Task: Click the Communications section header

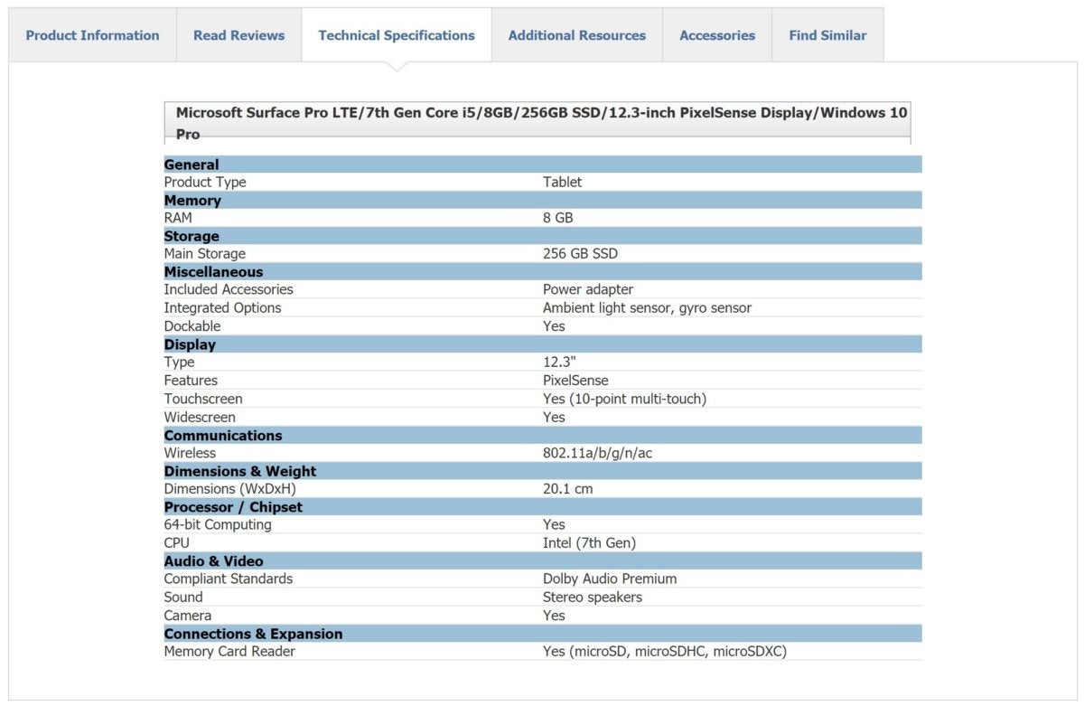Action: pos(543,435)
